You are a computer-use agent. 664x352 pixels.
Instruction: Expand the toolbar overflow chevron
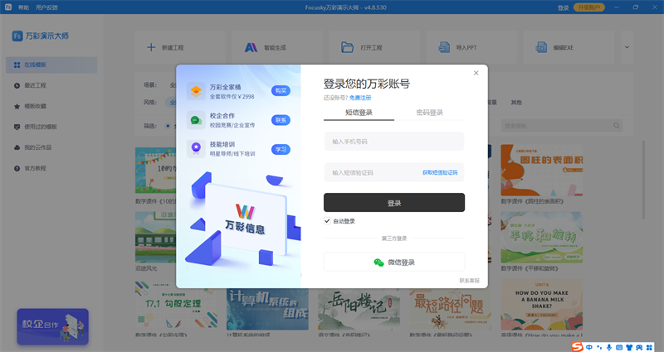[627, 47]
